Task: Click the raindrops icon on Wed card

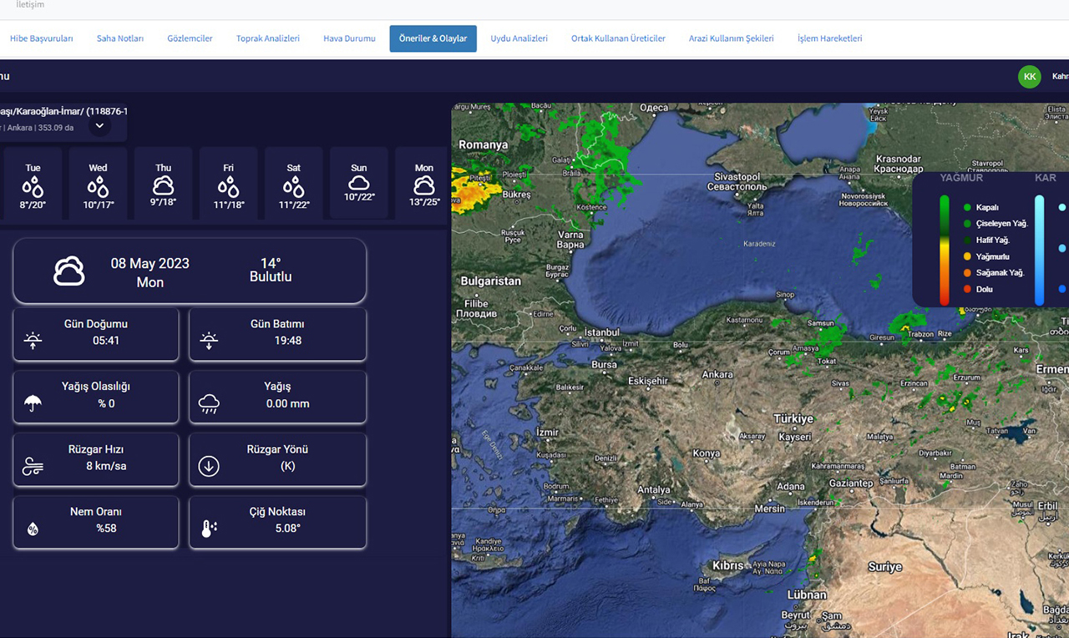Action: pyautogui.click(x=98, y=185)
